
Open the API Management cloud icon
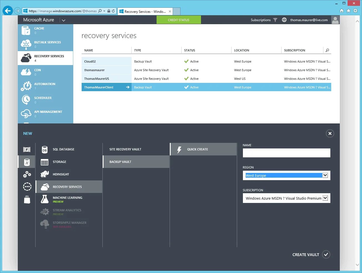pos(26,114)
